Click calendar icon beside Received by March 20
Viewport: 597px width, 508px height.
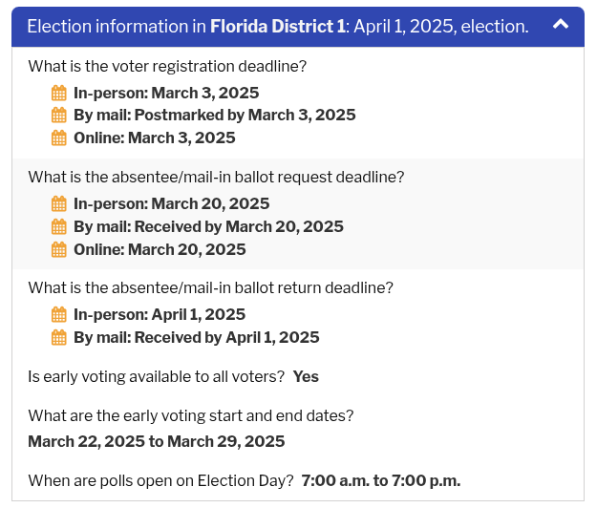59,227
